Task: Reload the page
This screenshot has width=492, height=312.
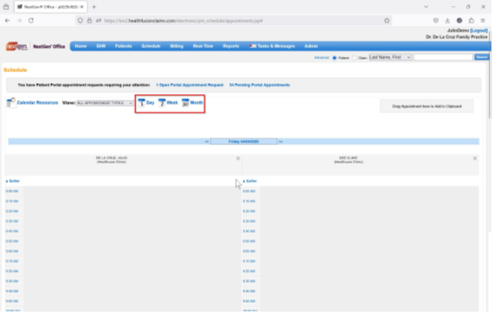Action: (x=31, y=21)
